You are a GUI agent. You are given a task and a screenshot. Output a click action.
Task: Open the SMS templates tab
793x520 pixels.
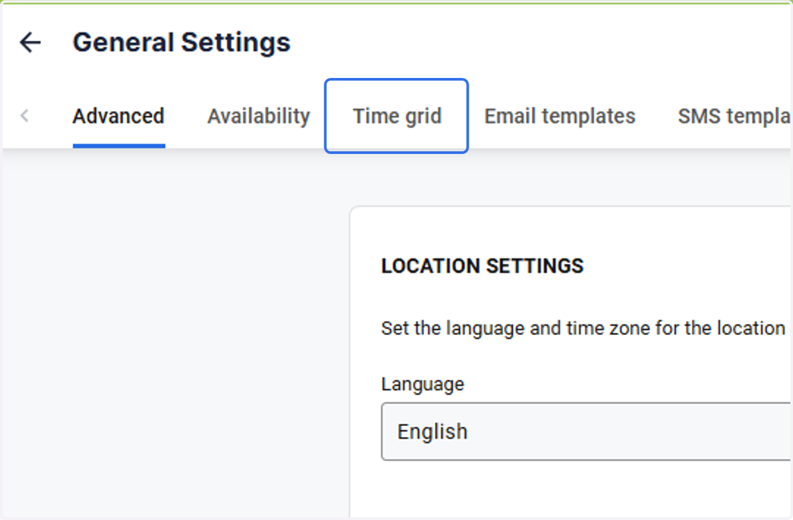(735, 116)
